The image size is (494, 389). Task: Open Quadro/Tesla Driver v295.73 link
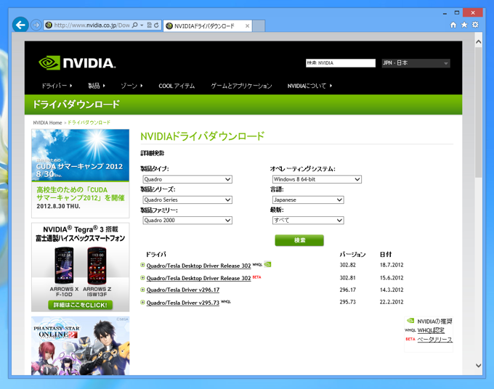tap(183, 303)
